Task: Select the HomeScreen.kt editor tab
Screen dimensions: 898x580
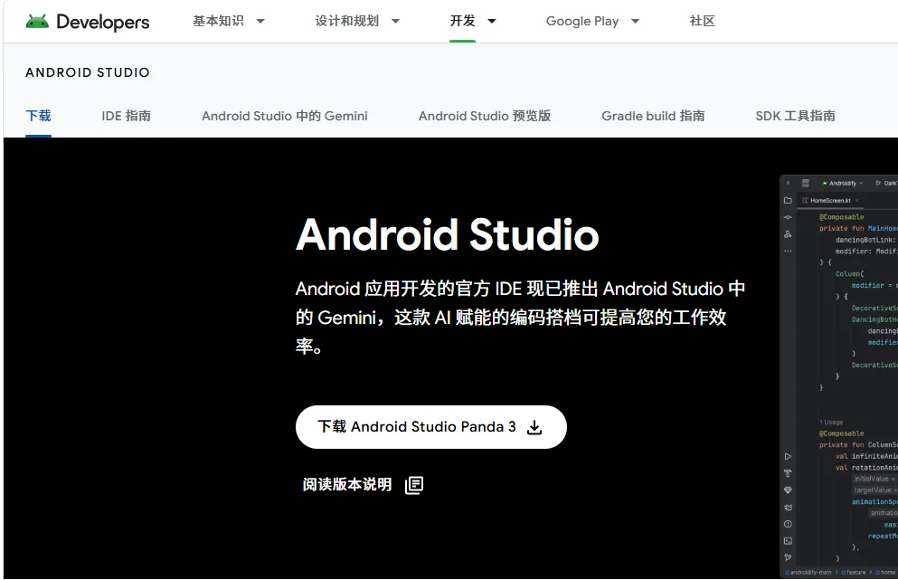Action: coord(830,201)
